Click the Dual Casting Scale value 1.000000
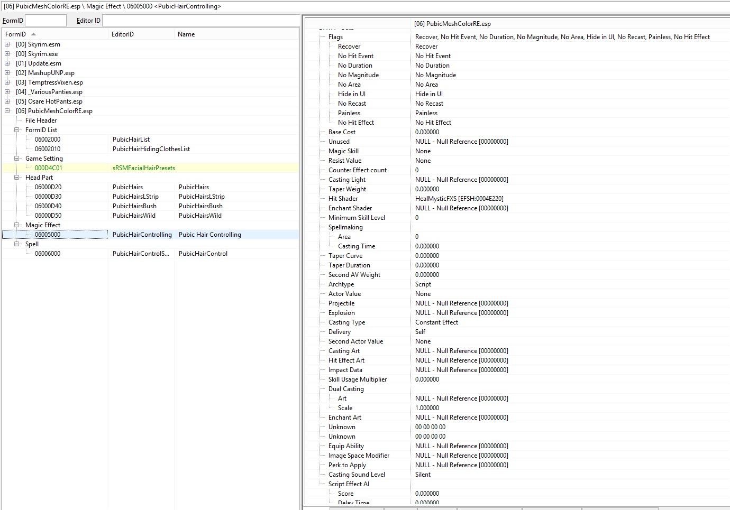This screenshot has height=510, width=730. click(427, 408)
